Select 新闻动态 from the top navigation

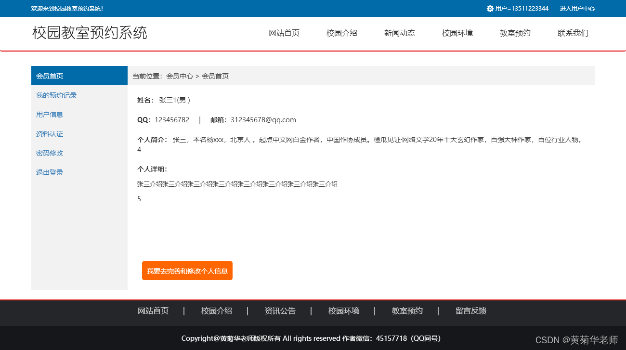click(399, 33)
